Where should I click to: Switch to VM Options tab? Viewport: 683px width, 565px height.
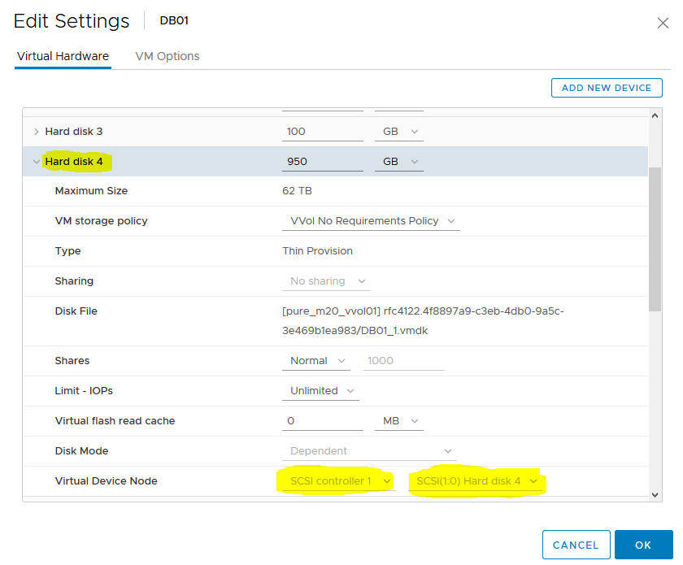click(167, 56)
